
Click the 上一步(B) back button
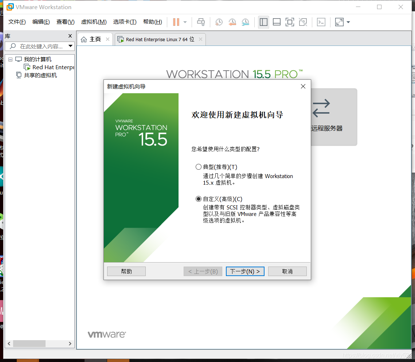click(x=203, y=271)
